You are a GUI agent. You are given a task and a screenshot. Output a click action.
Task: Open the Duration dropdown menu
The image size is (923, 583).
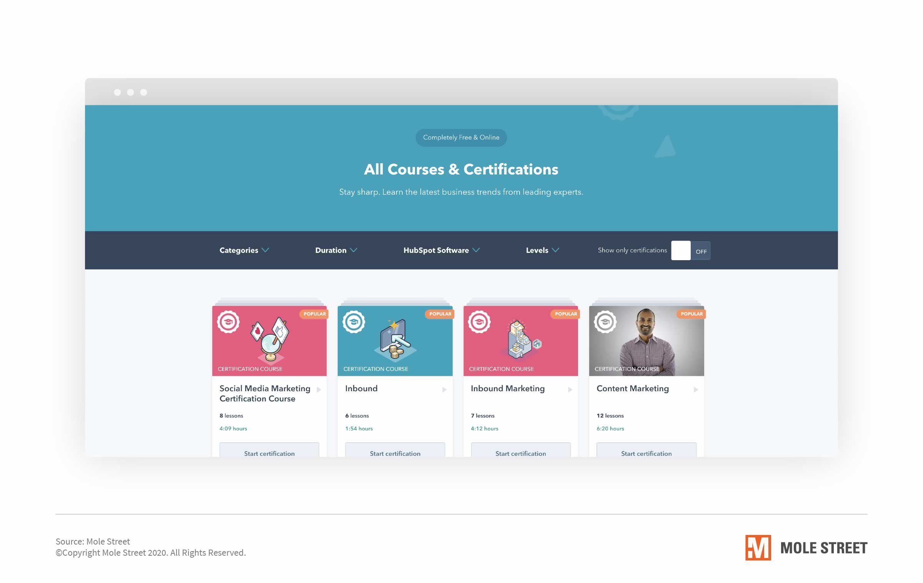336,250
